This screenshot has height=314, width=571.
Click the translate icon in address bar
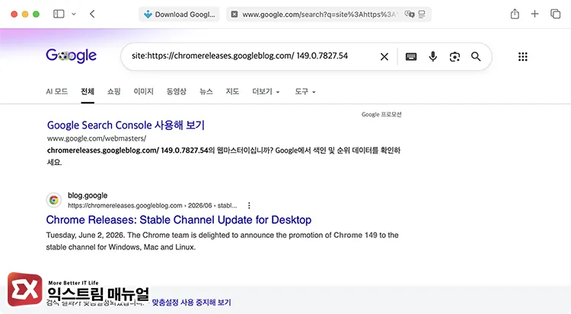(x=410, y=14)
